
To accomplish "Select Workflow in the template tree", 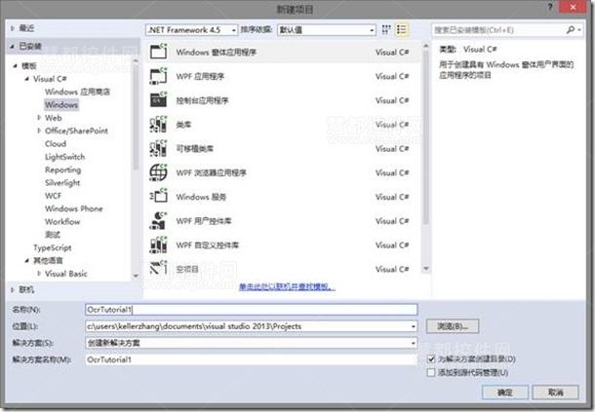I will (x=62, y=221).
